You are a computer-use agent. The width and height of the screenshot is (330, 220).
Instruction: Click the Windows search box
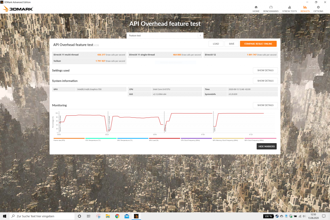point(42,216)
